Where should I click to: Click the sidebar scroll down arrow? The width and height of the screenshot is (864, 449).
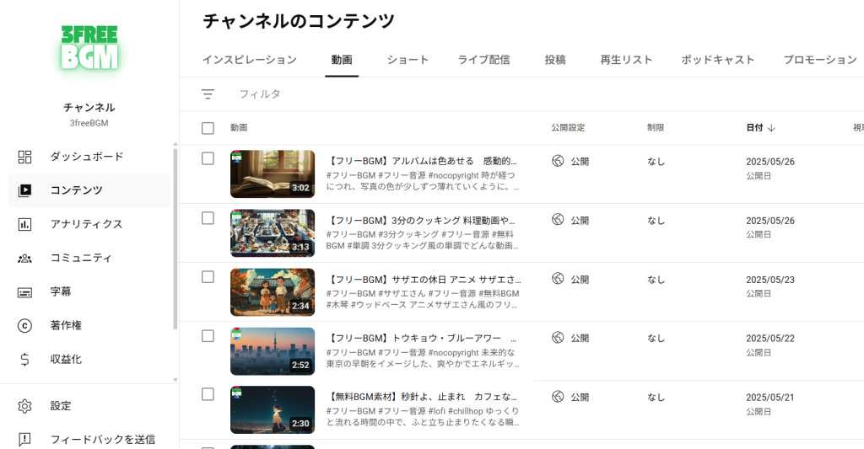[x=175, y=380]
